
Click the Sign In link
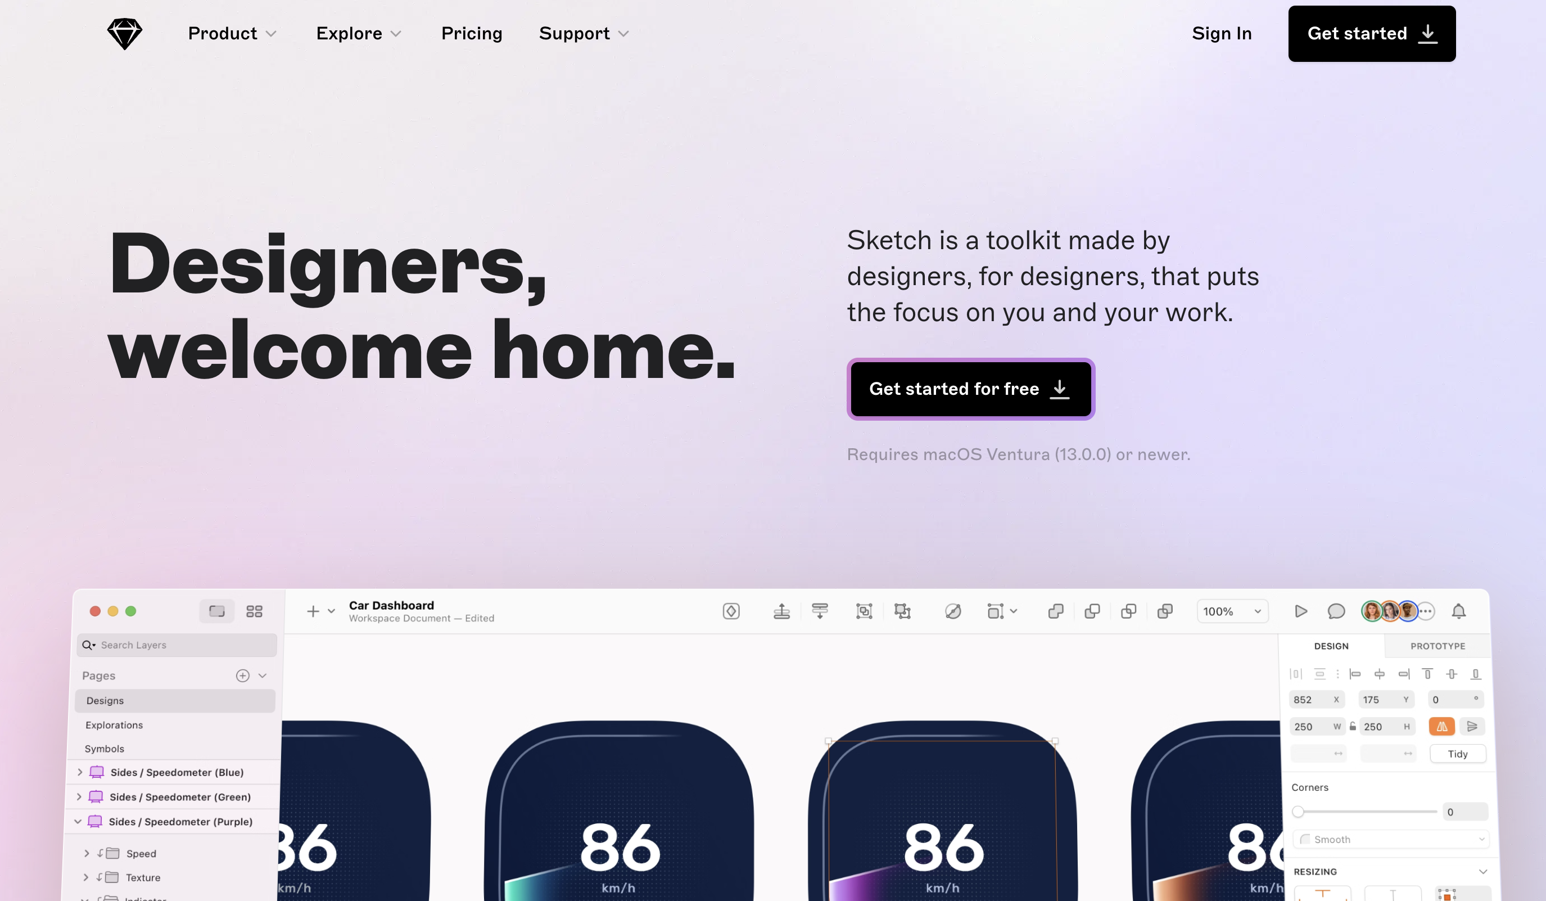coord(1220,33)
